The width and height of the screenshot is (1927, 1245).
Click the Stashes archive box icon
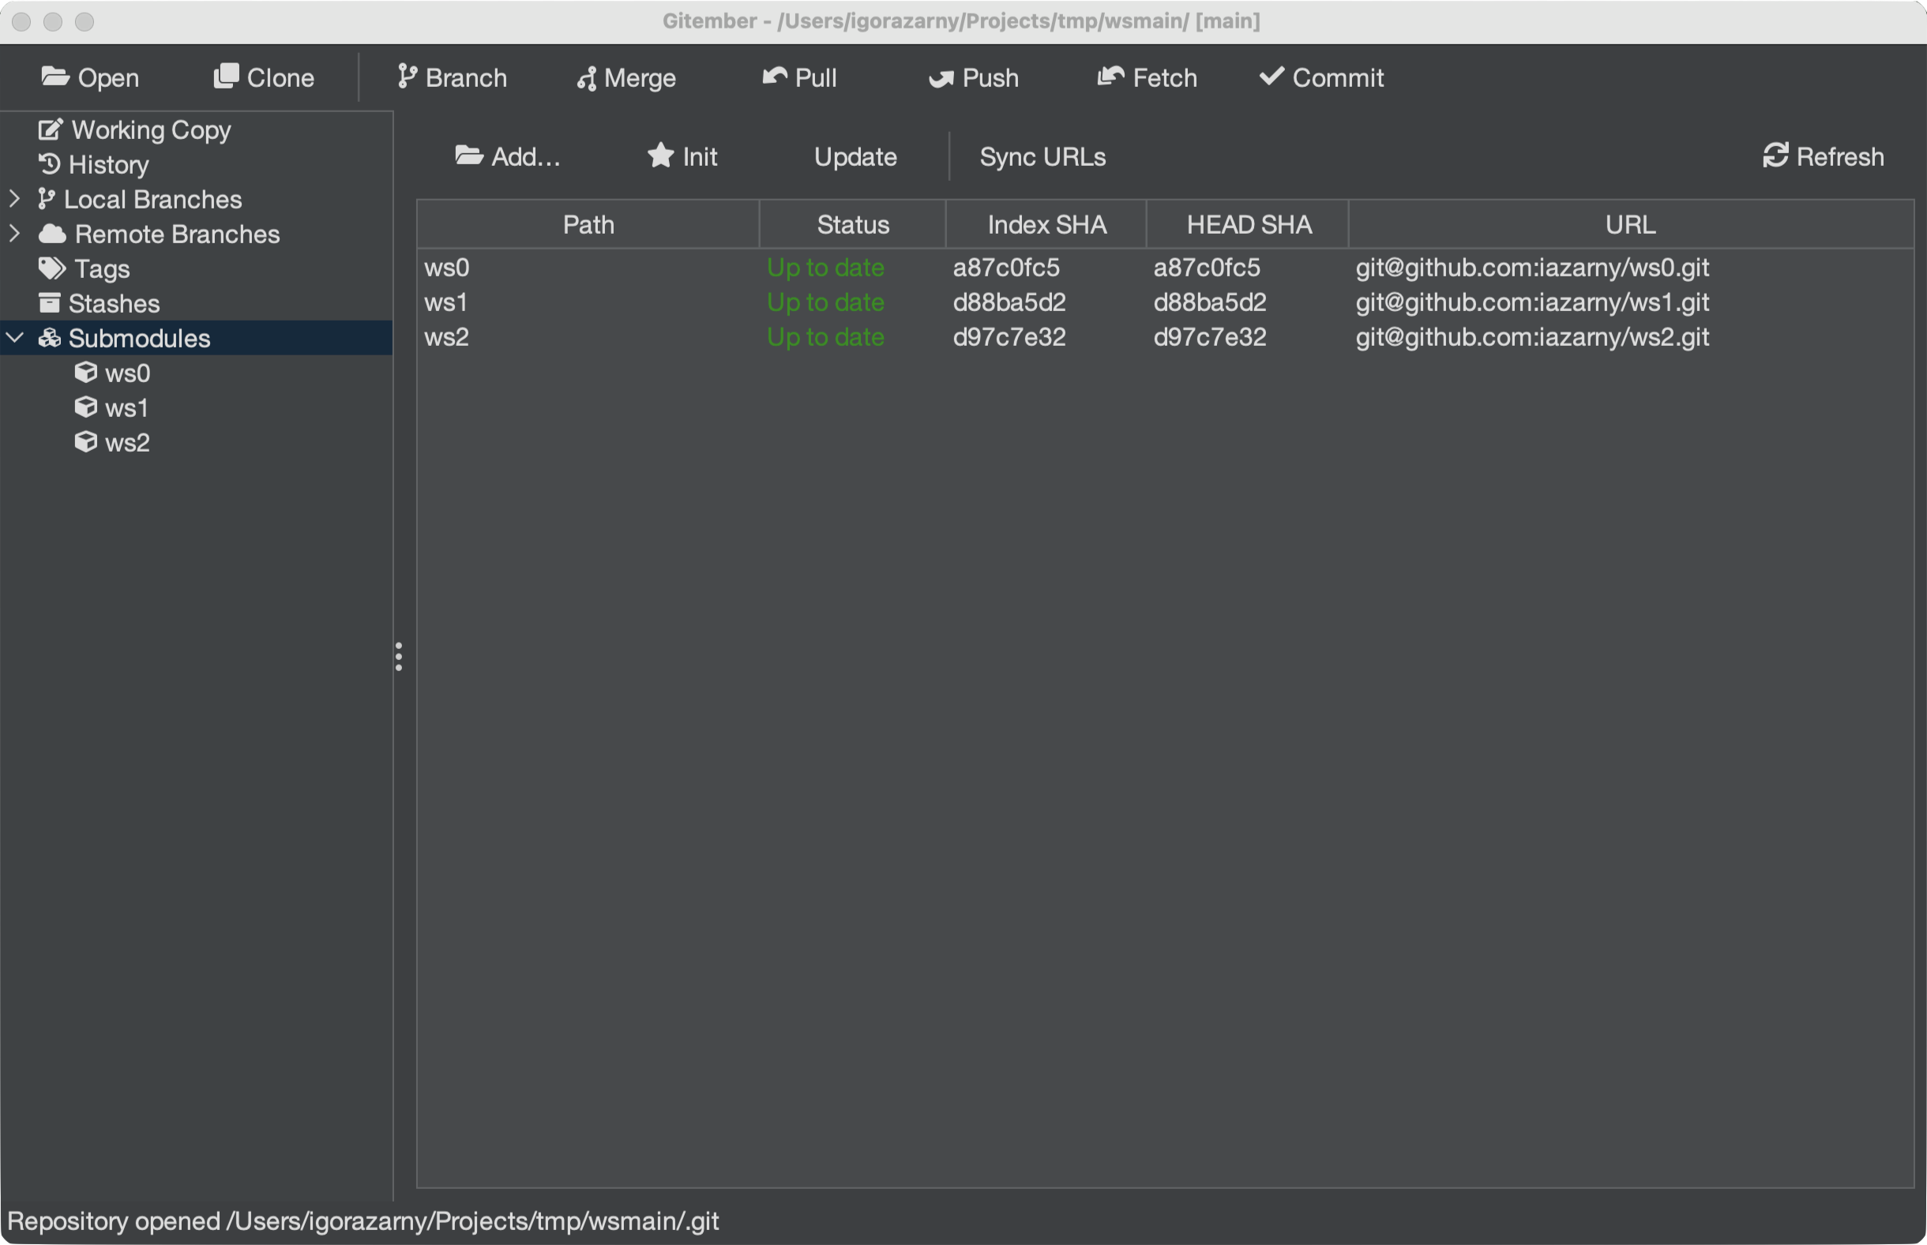coord(49,303)
